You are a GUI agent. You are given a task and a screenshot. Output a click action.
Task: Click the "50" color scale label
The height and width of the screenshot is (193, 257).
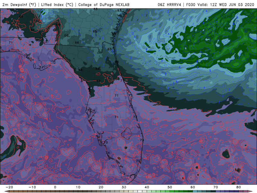(x=170, y=187)
